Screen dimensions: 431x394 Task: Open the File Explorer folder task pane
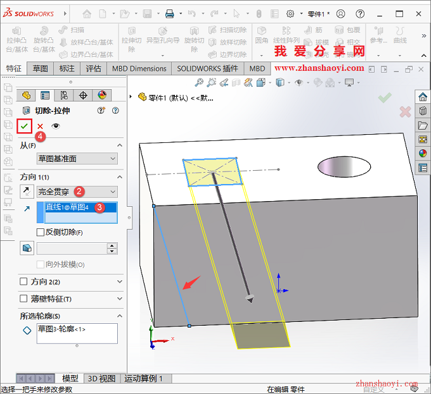coord(423,125)
